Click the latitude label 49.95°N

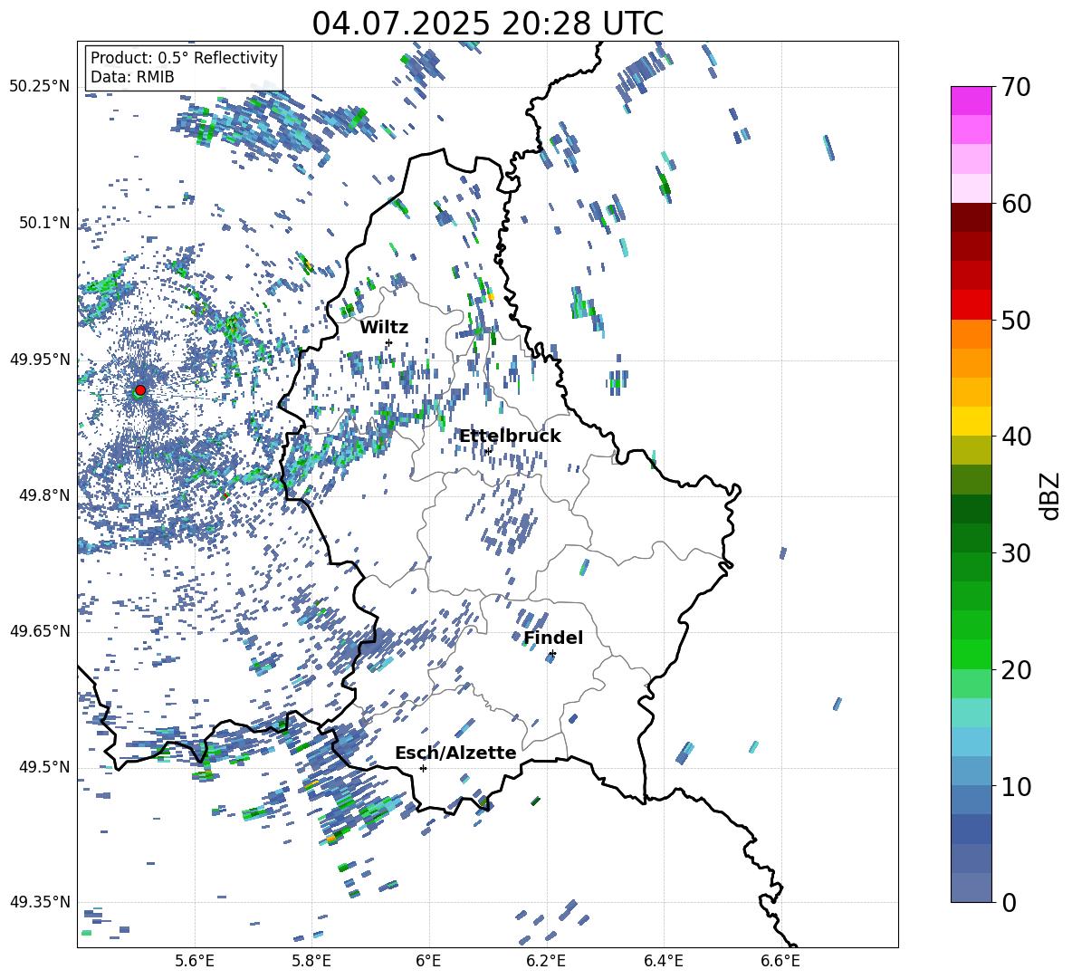click(x=40, y=359)
